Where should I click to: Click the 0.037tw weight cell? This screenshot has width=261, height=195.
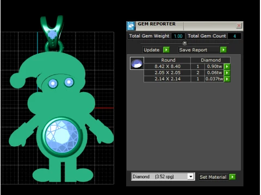214,79
